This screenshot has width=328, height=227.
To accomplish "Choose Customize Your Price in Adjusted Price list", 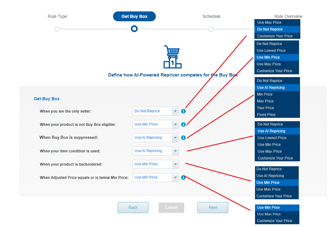I will coord(277,221).
